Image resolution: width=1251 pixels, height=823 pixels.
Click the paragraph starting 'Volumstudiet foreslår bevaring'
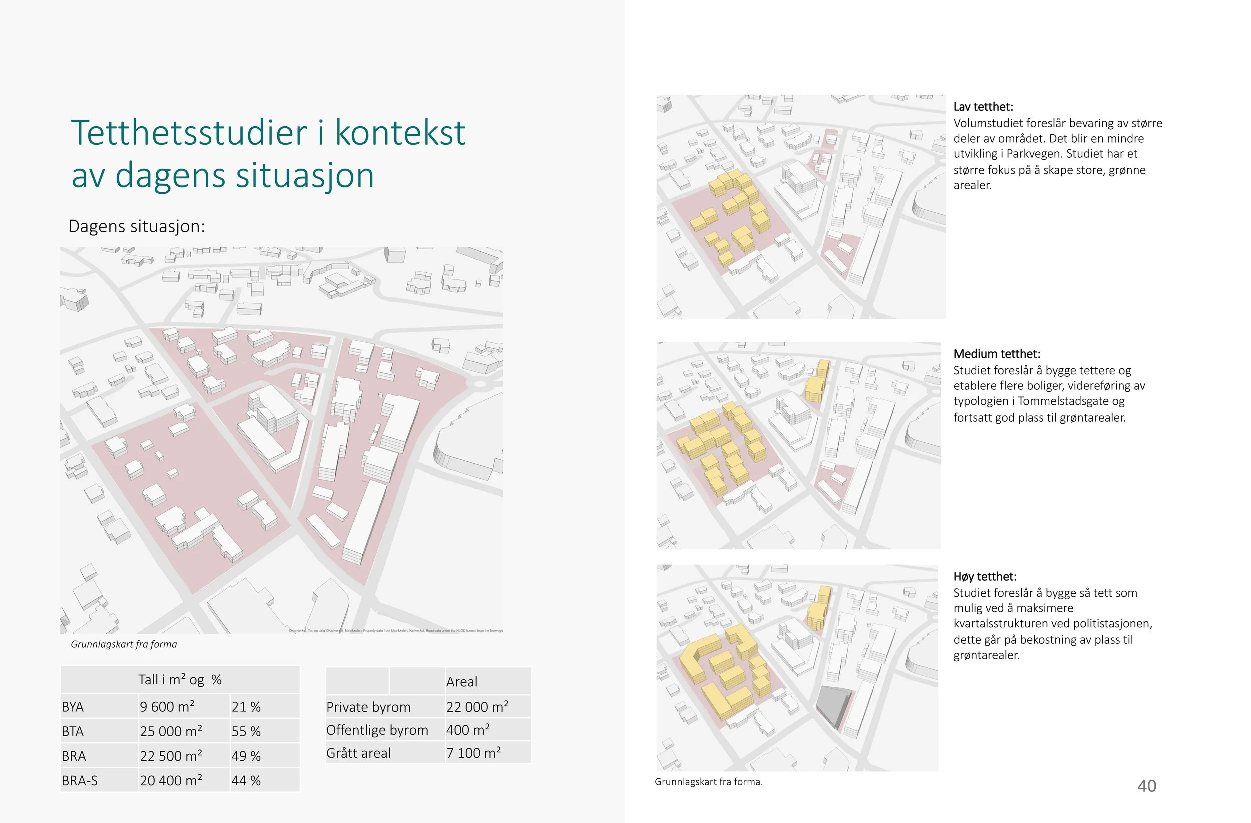click(1058, 154)
